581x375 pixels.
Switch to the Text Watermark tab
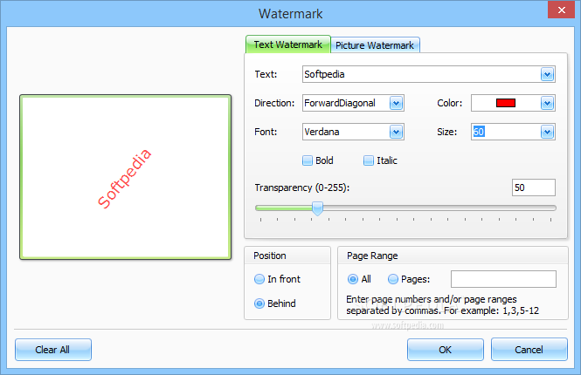[288, 44]
